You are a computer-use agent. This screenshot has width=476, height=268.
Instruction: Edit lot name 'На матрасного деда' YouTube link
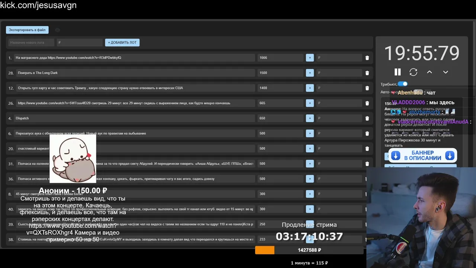coord(134,58)
